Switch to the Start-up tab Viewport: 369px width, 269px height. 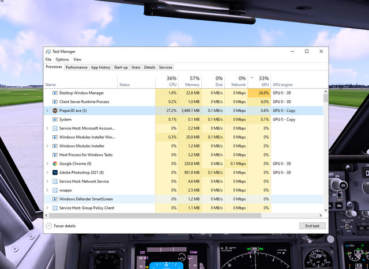coord(121,67)
